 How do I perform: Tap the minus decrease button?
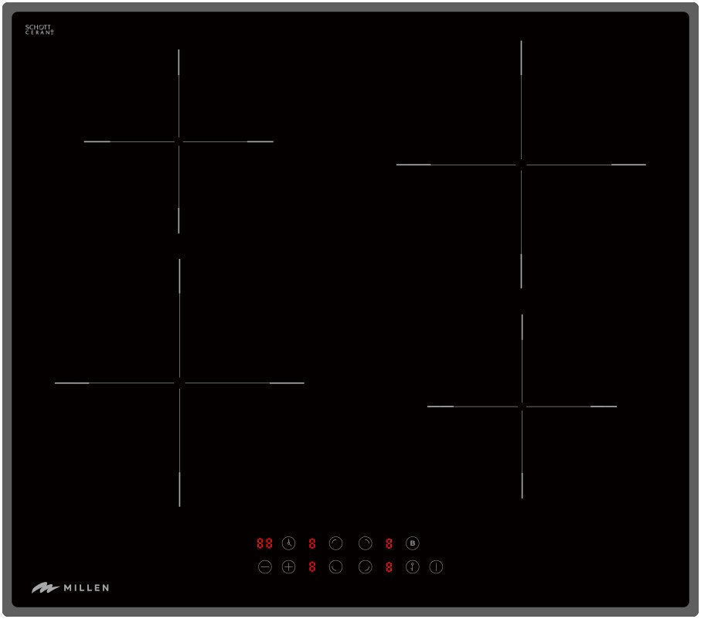tap(265, 567)
